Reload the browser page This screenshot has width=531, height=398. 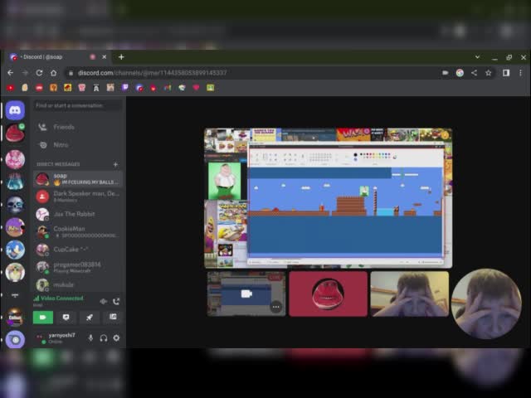point(39,73)
